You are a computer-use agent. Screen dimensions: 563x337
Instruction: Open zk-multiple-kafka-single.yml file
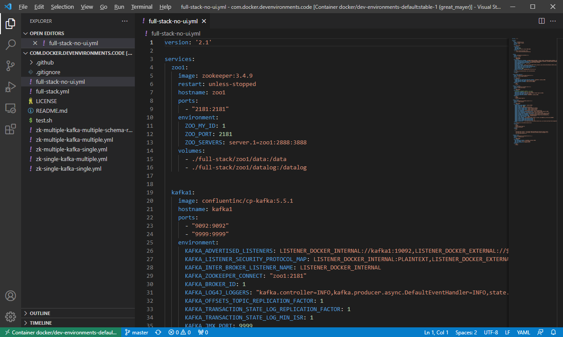tap(78, 149)
